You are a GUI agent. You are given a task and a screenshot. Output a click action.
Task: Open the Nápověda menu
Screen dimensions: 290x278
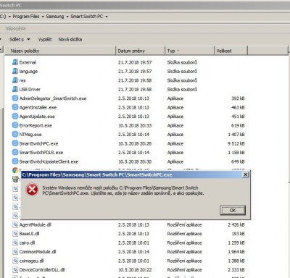tap(15, 28)
